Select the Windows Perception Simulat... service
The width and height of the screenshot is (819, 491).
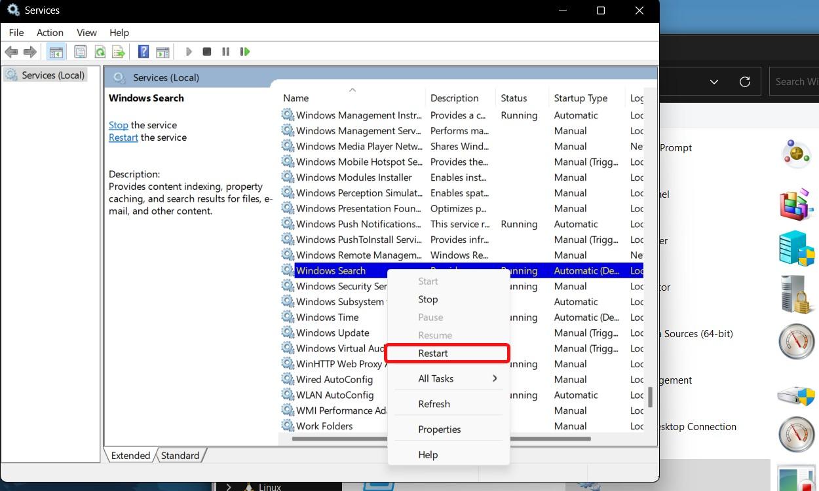pos(462,193)
